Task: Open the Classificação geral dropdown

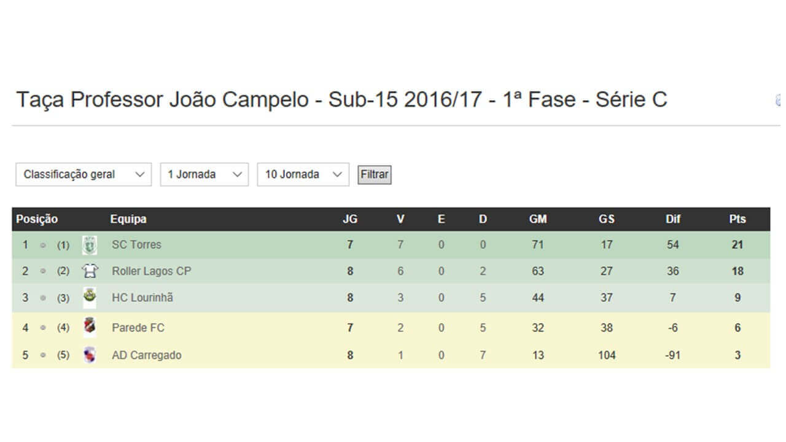Action: click(x=84, y=174)
